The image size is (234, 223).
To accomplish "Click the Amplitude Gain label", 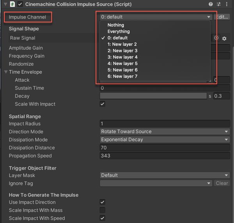I will tap(26, 48).
